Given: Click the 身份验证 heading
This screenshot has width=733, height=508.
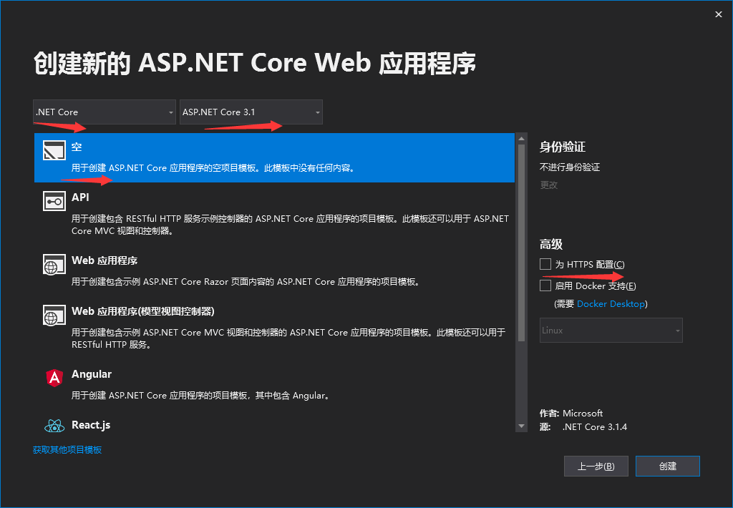Looking at the screenshot, I should (x=563, y=147).
